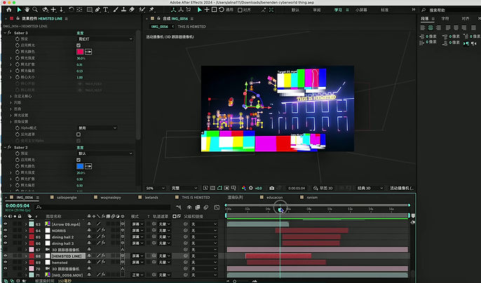The width and height of the screenshot is (481, 283).
Task: Collapse the Saber 3 effect group
Action: coord(6,32)
